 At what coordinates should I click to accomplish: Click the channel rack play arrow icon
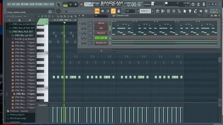pos(79,16)
